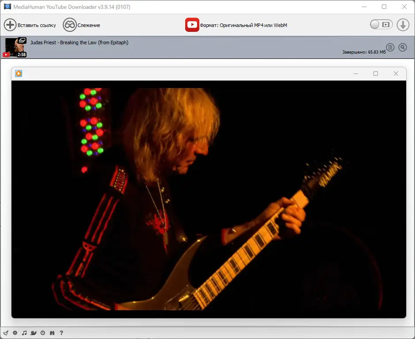
Task: Click the 'Завершено: 65.83 Мб' status text
Action: (x=364, y=52)
